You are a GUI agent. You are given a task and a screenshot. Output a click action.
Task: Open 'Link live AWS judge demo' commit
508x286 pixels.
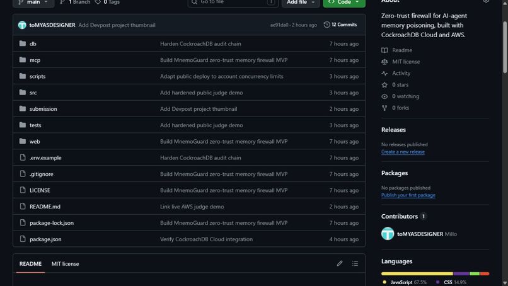pyautogui.click(x=192, y=207)
